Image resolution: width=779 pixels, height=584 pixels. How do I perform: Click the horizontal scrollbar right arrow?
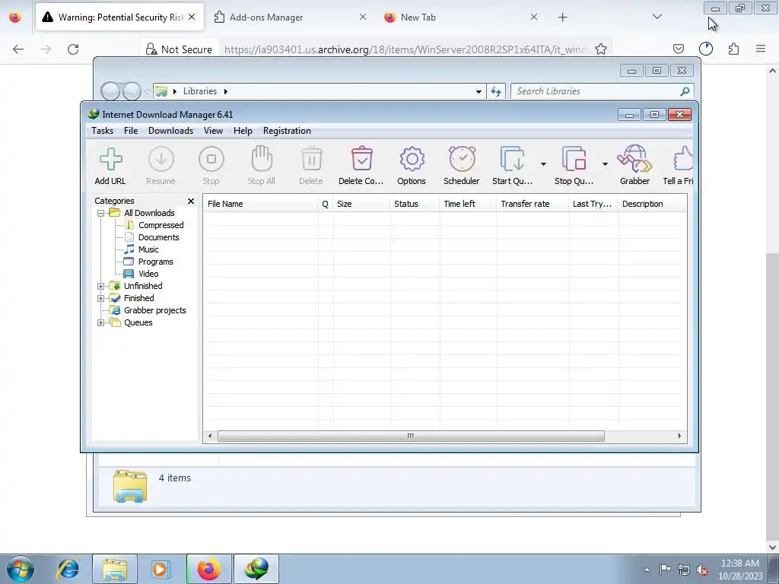(679, 436)
